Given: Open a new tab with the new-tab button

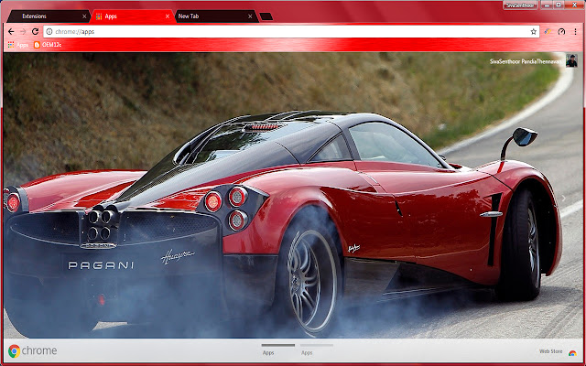Looking at the screenshot, I should click(266, 16).
